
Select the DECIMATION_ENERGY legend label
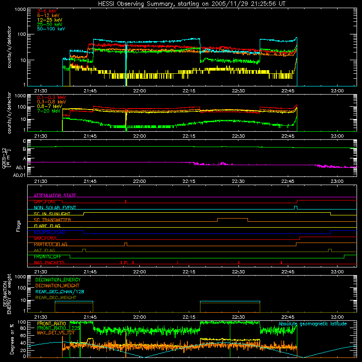pos(58,280)
